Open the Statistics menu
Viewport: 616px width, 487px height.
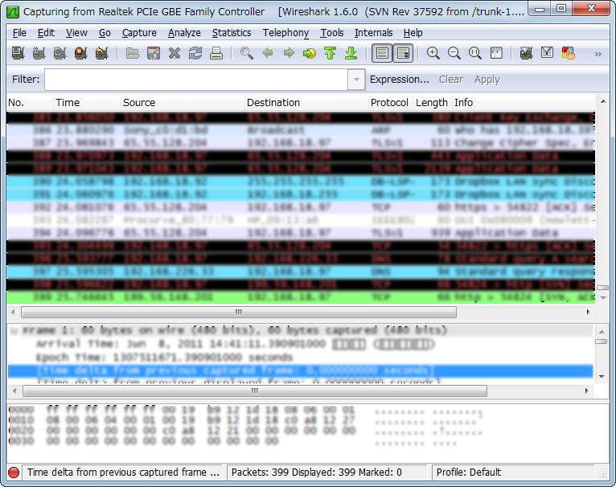[232, 33]
